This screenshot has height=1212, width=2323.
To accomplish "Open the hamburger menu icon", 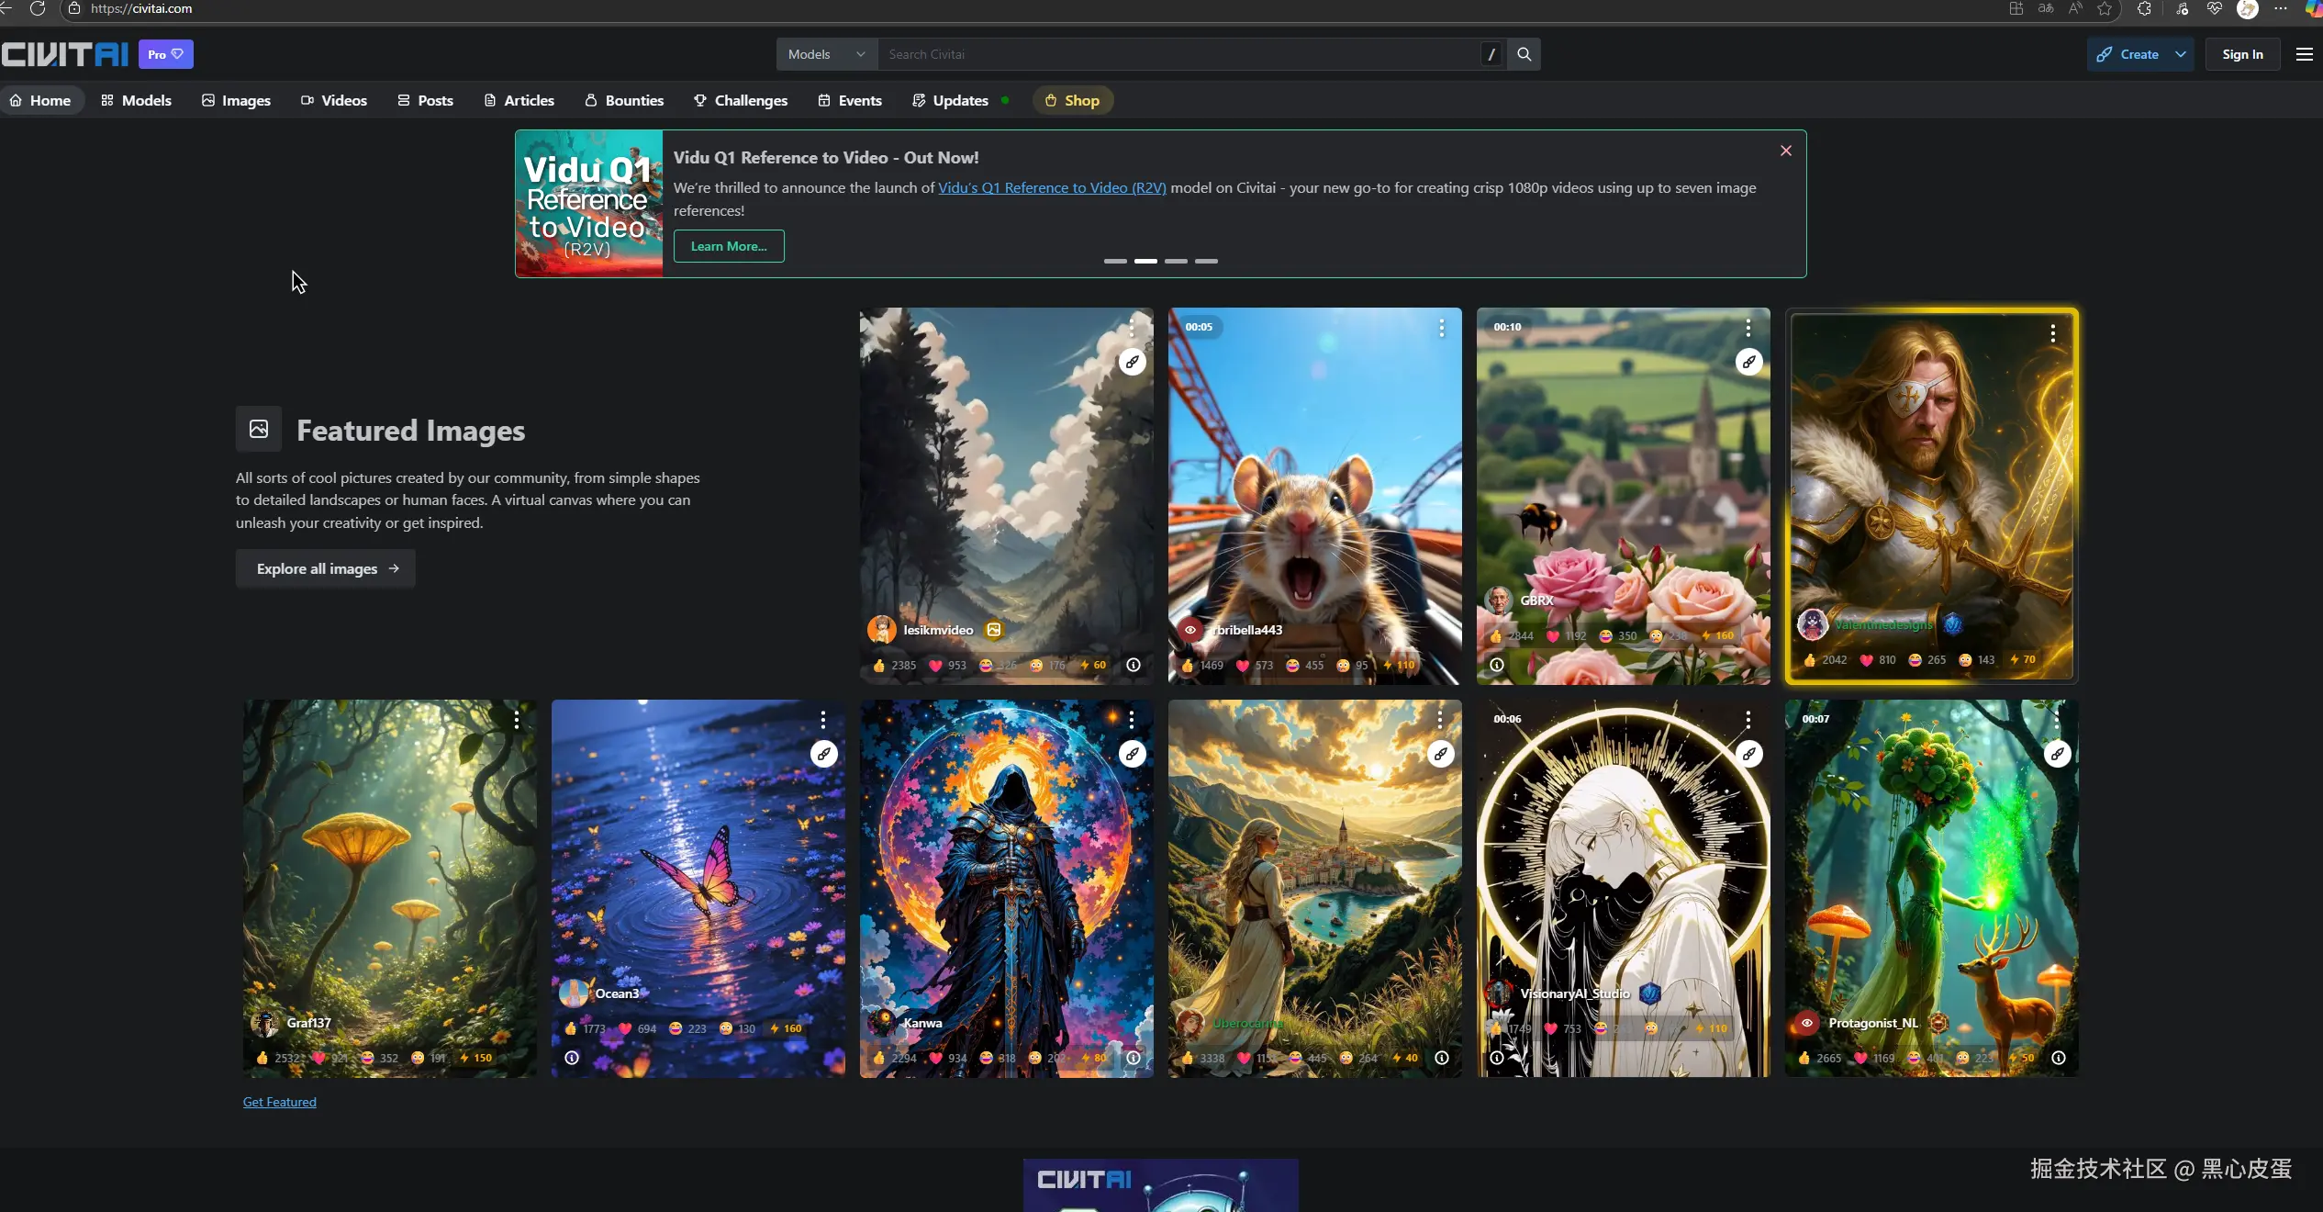I will click(2304, 54).
